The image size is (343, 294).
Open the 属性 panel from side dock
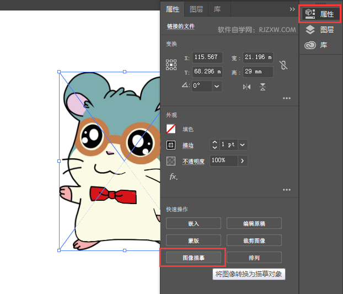pos(320,14)
